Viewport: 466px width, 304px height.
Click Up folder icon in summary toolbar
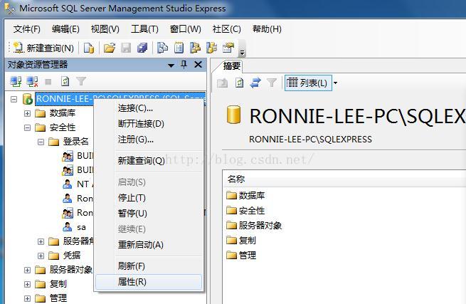pos(222,83)
